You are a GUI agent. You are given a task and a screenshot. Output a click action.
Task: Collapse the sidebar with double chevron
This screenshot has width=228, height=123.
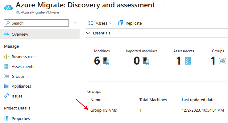(75, 23)
